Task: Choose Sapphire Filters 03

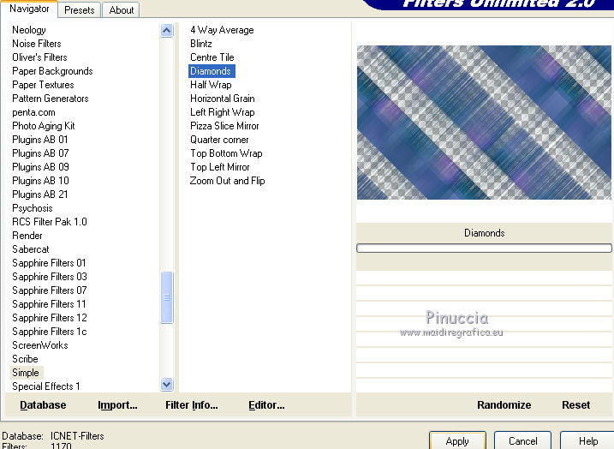Action: pyautogui.click(x=50, y=277)
